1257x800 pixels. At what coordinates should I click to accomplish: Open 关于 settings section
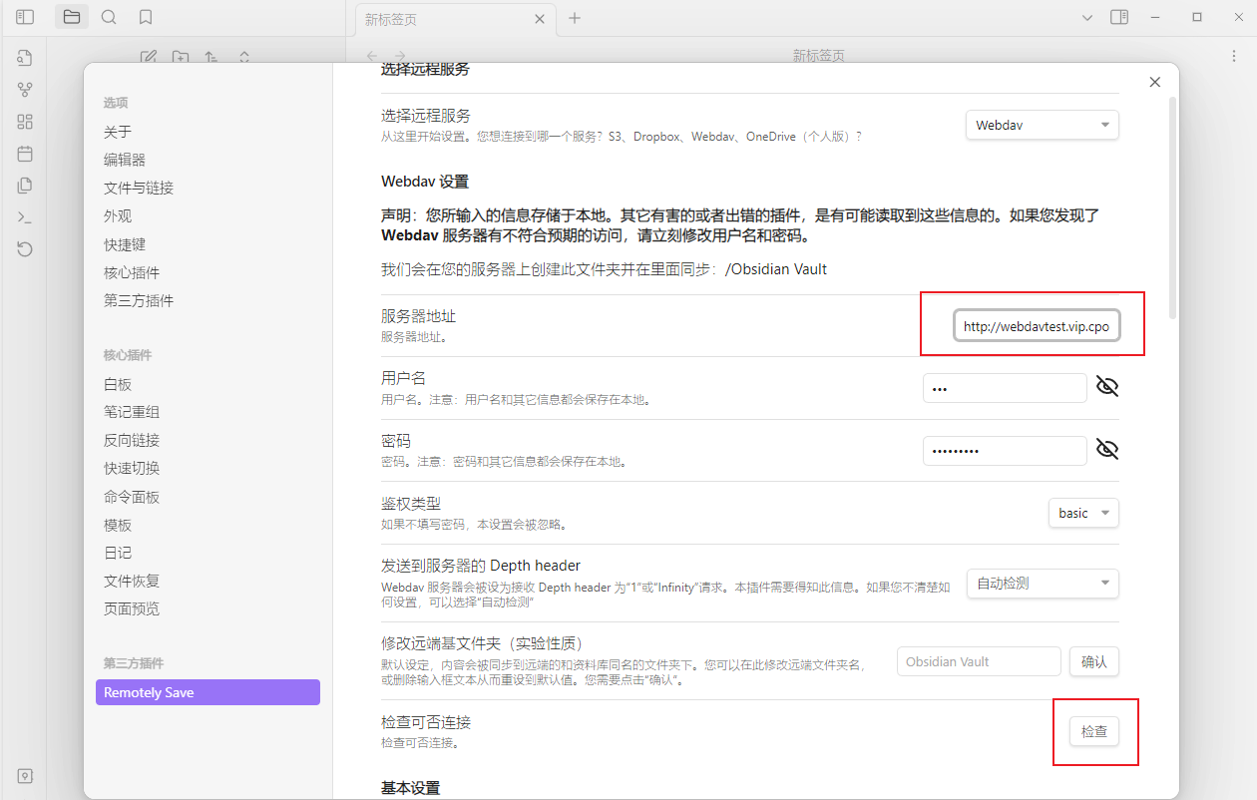[x=118, y=132]
